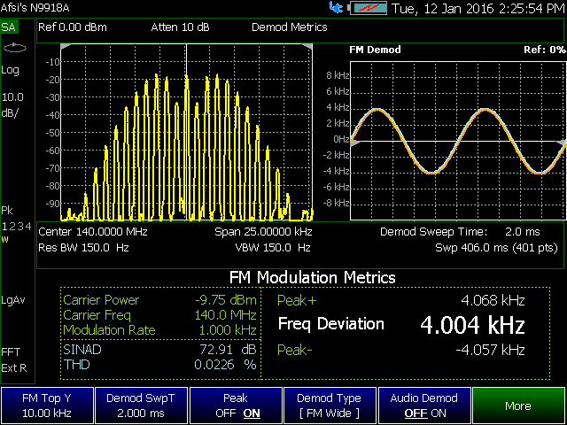Click the center marker line on spectrum
Image resolution: width=567 pixels, height=425 pixels.
tap(186, 132)
